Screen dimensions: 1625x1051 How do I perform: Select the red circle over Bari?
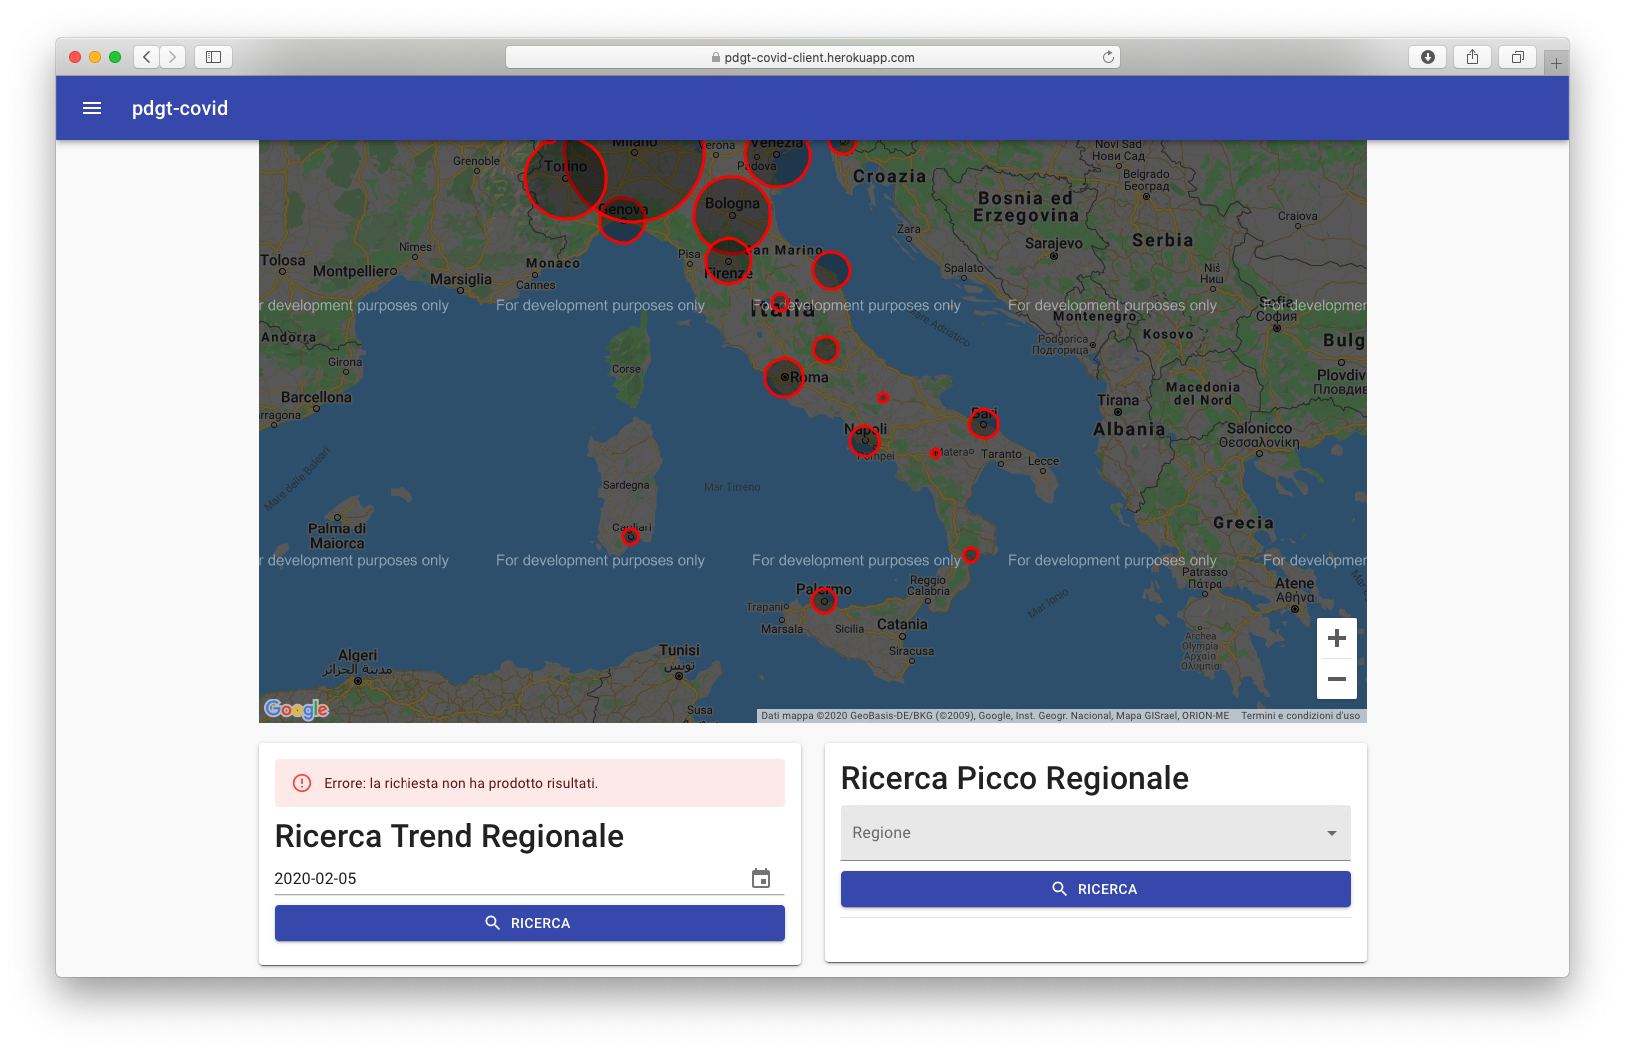(983, 424)
